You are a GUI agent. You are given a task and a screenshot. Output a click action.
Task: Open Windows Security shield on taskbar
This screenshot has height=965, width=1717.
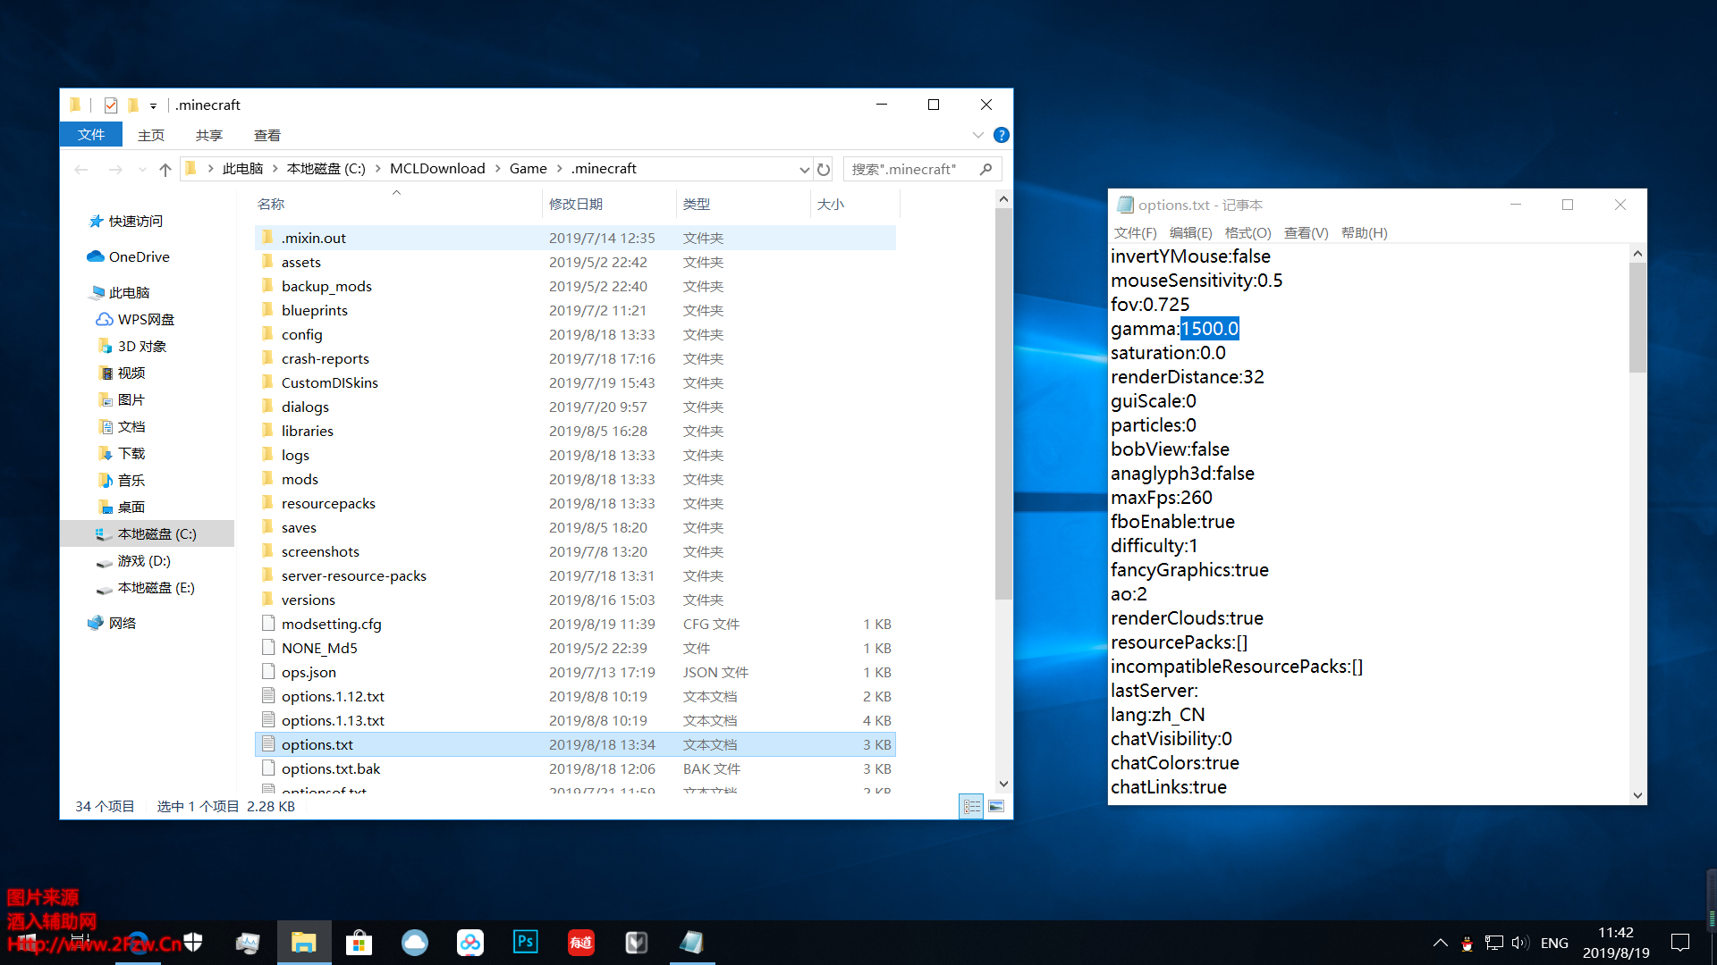[x=192, y=943]
